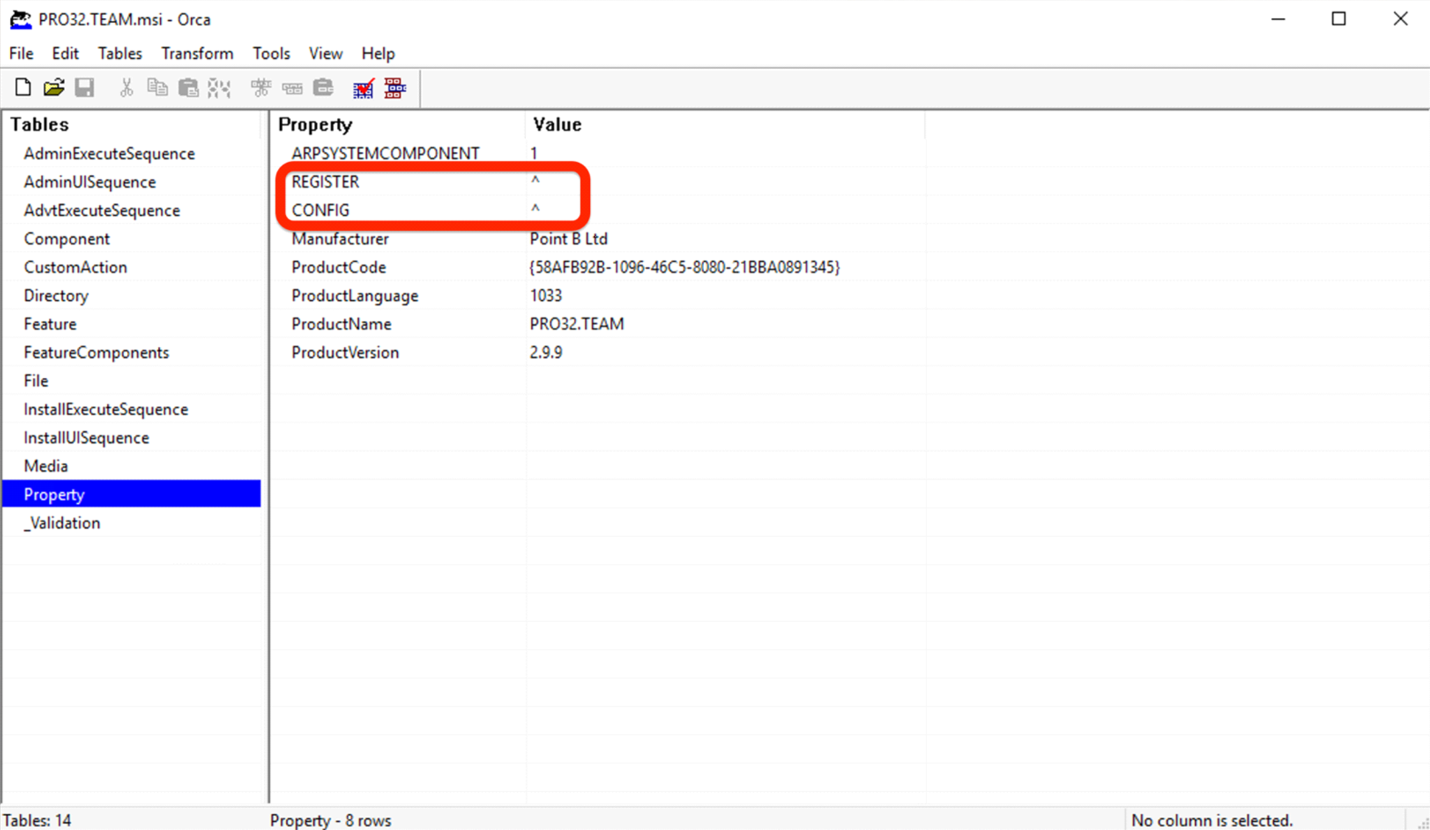
Task: Open the Transform menu
Action: tap(197, 54)
